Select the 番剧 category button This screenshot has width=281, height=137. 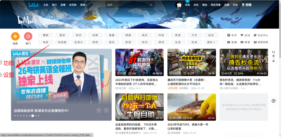tap(46, 35)
